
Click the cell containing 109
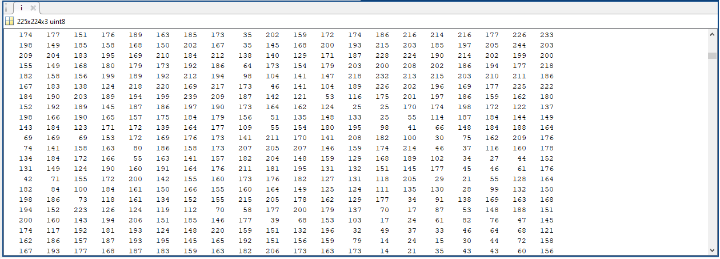[x=245, y=127]
